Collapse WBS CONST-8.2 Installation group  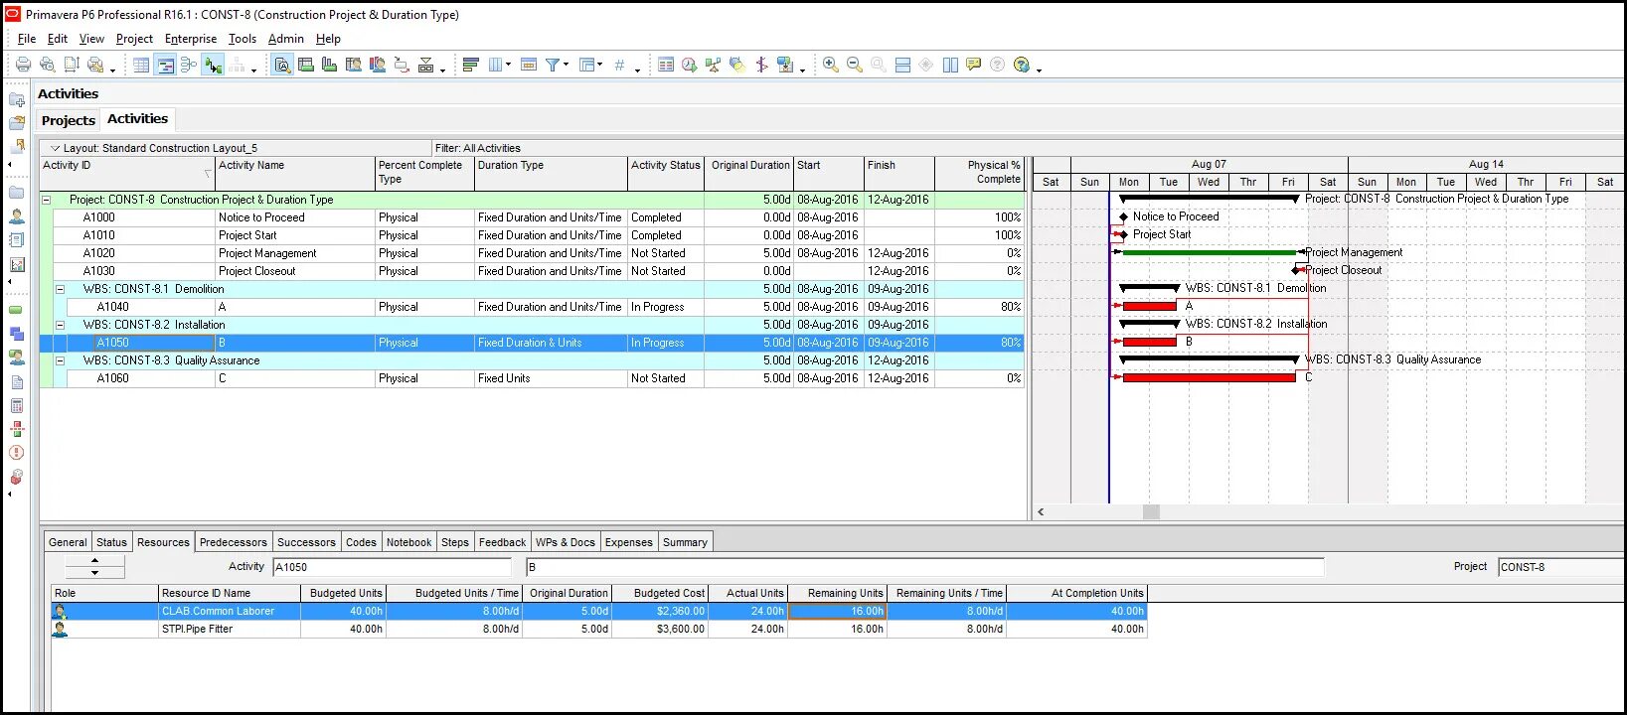click(x=60, y=325)
